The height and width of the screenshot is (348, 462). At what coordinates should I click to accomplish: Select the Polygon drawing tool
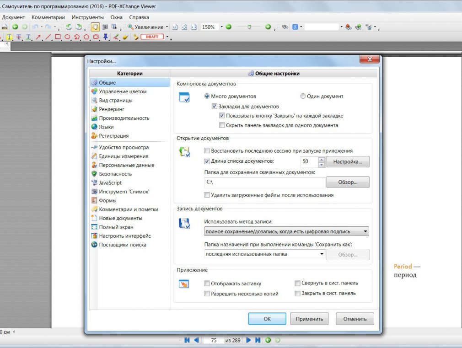[86, 37]
